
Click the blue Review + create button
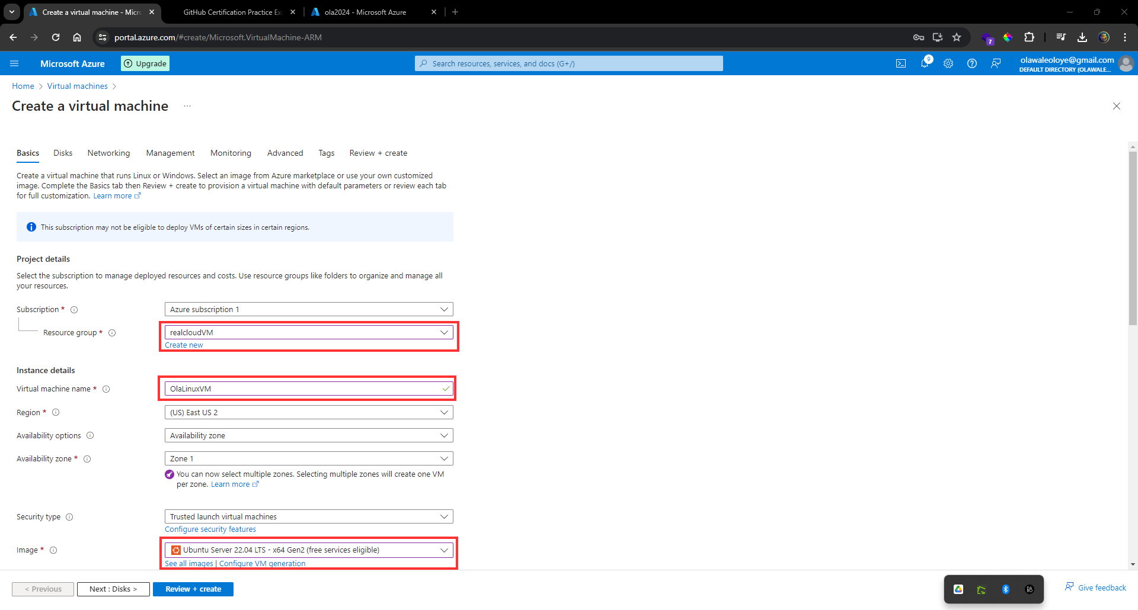[x=193, y=589]
